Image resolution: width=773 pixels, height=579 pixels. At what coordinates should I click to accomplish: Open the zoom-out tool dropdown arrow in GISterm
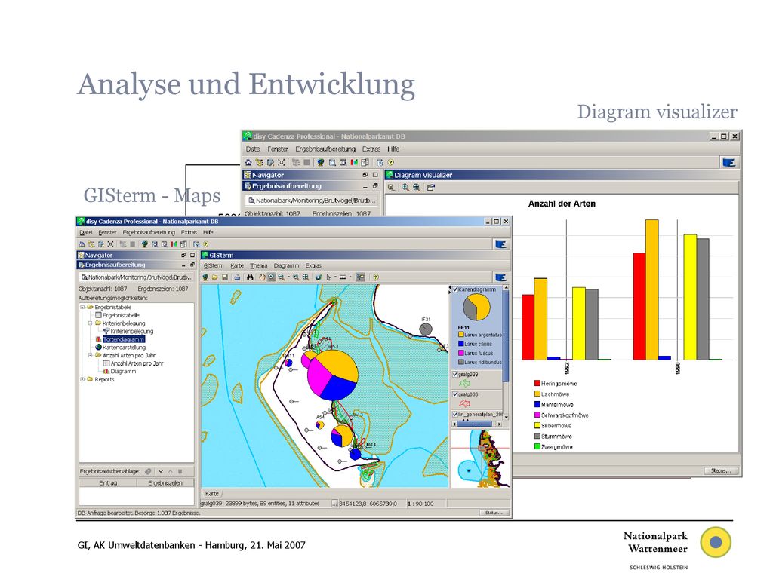pos(288,277)
